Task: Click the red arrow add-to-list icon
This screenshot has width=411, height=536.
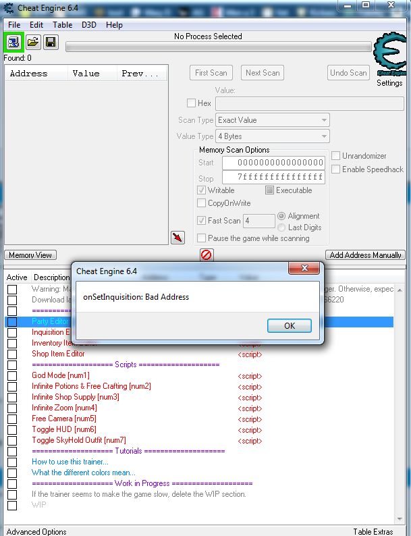Action: pos(177,238)
